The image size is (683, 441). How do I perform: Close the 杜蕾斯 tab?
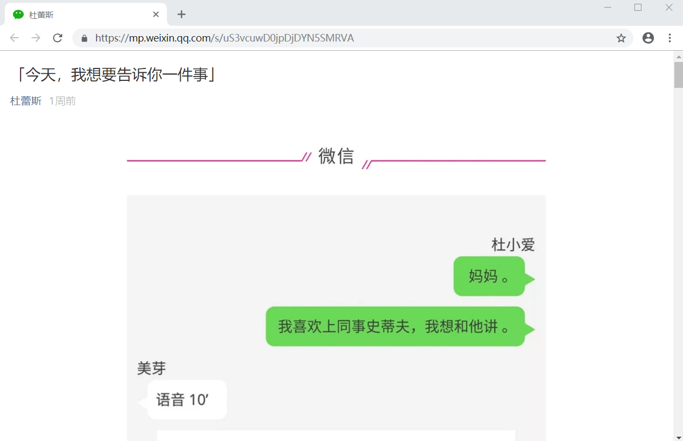pos(156,15)
